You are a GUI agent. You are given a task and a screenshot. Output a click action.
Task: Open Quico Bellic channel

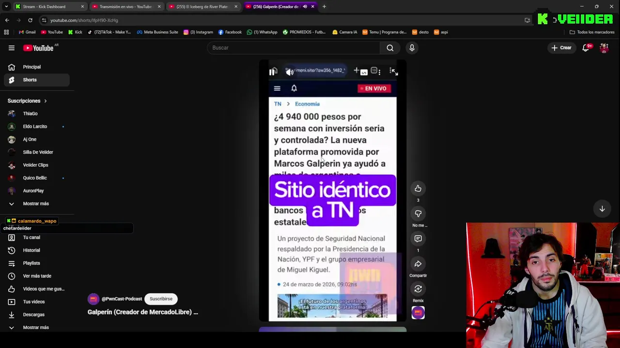(36, 178)
